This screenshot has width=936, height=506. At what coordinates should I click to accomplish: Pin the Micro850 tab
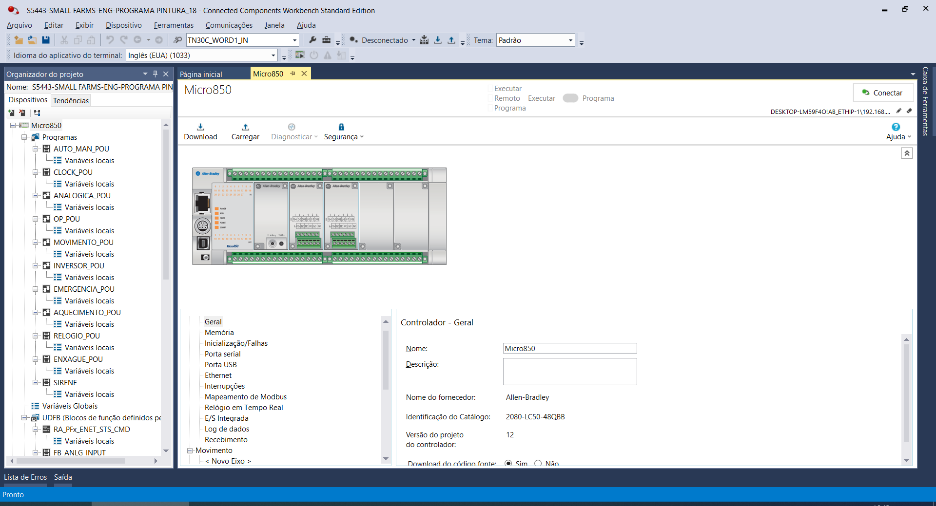coord(293,73)
